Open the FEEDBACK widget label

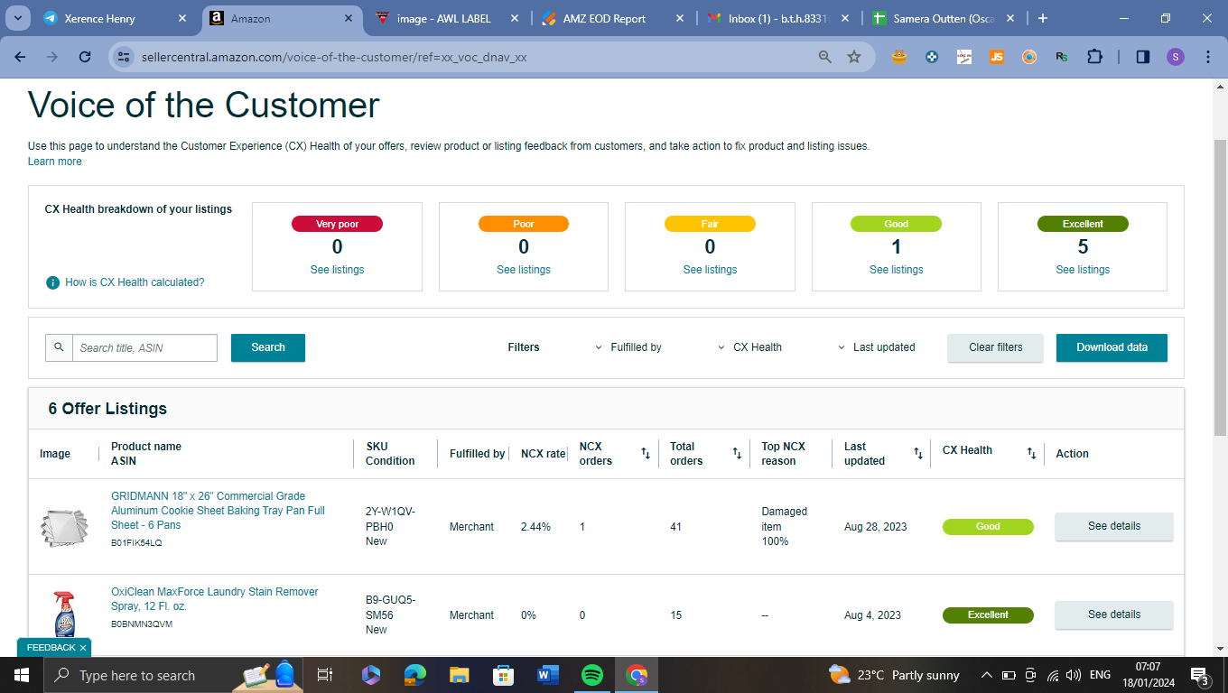(x=51, y=648)
